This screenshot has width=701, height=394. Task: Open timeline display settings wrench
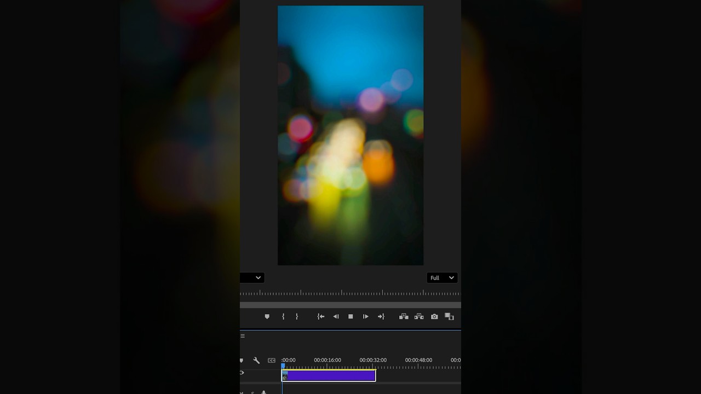256,360
